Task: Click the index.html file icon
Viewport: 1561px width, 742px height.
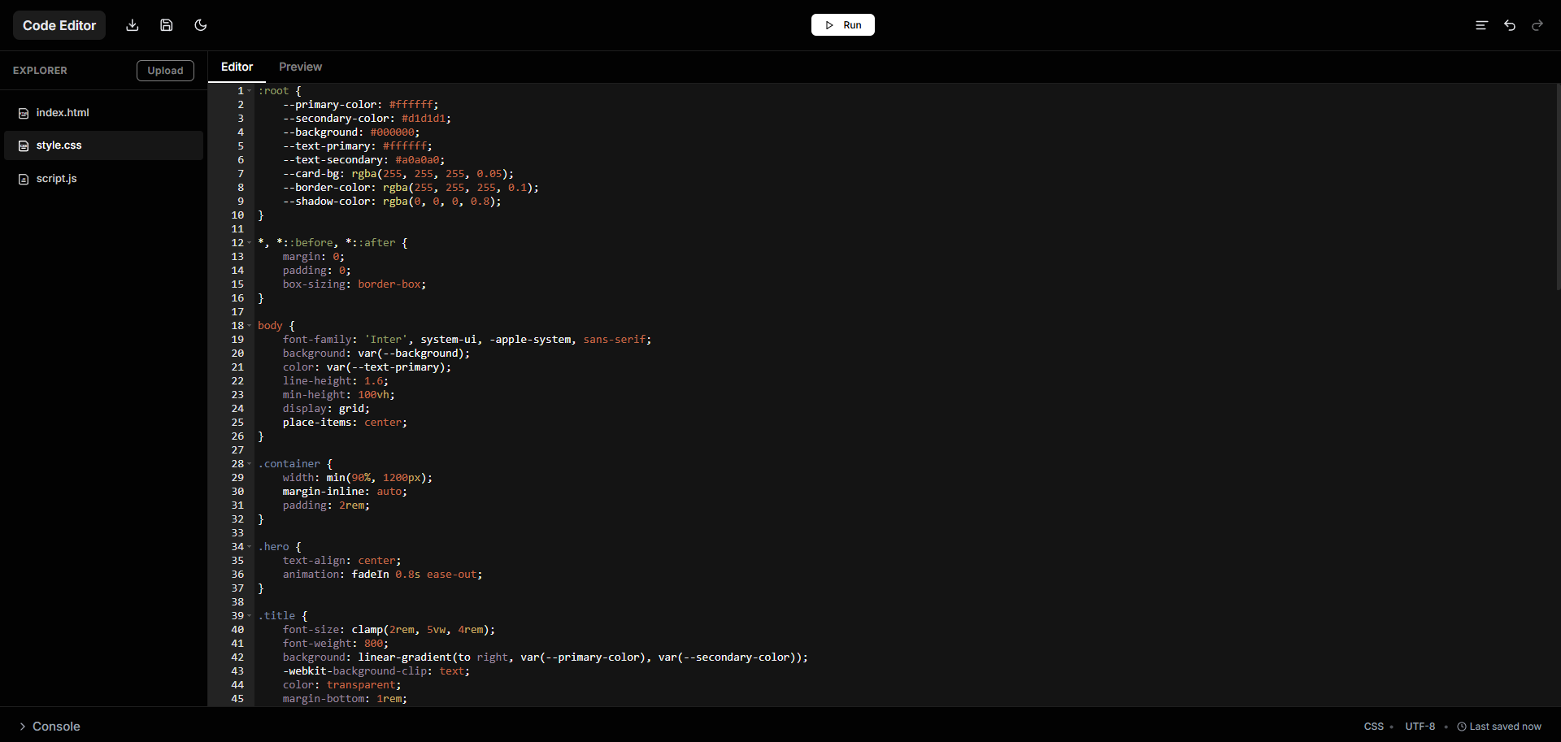Action: 24,113
